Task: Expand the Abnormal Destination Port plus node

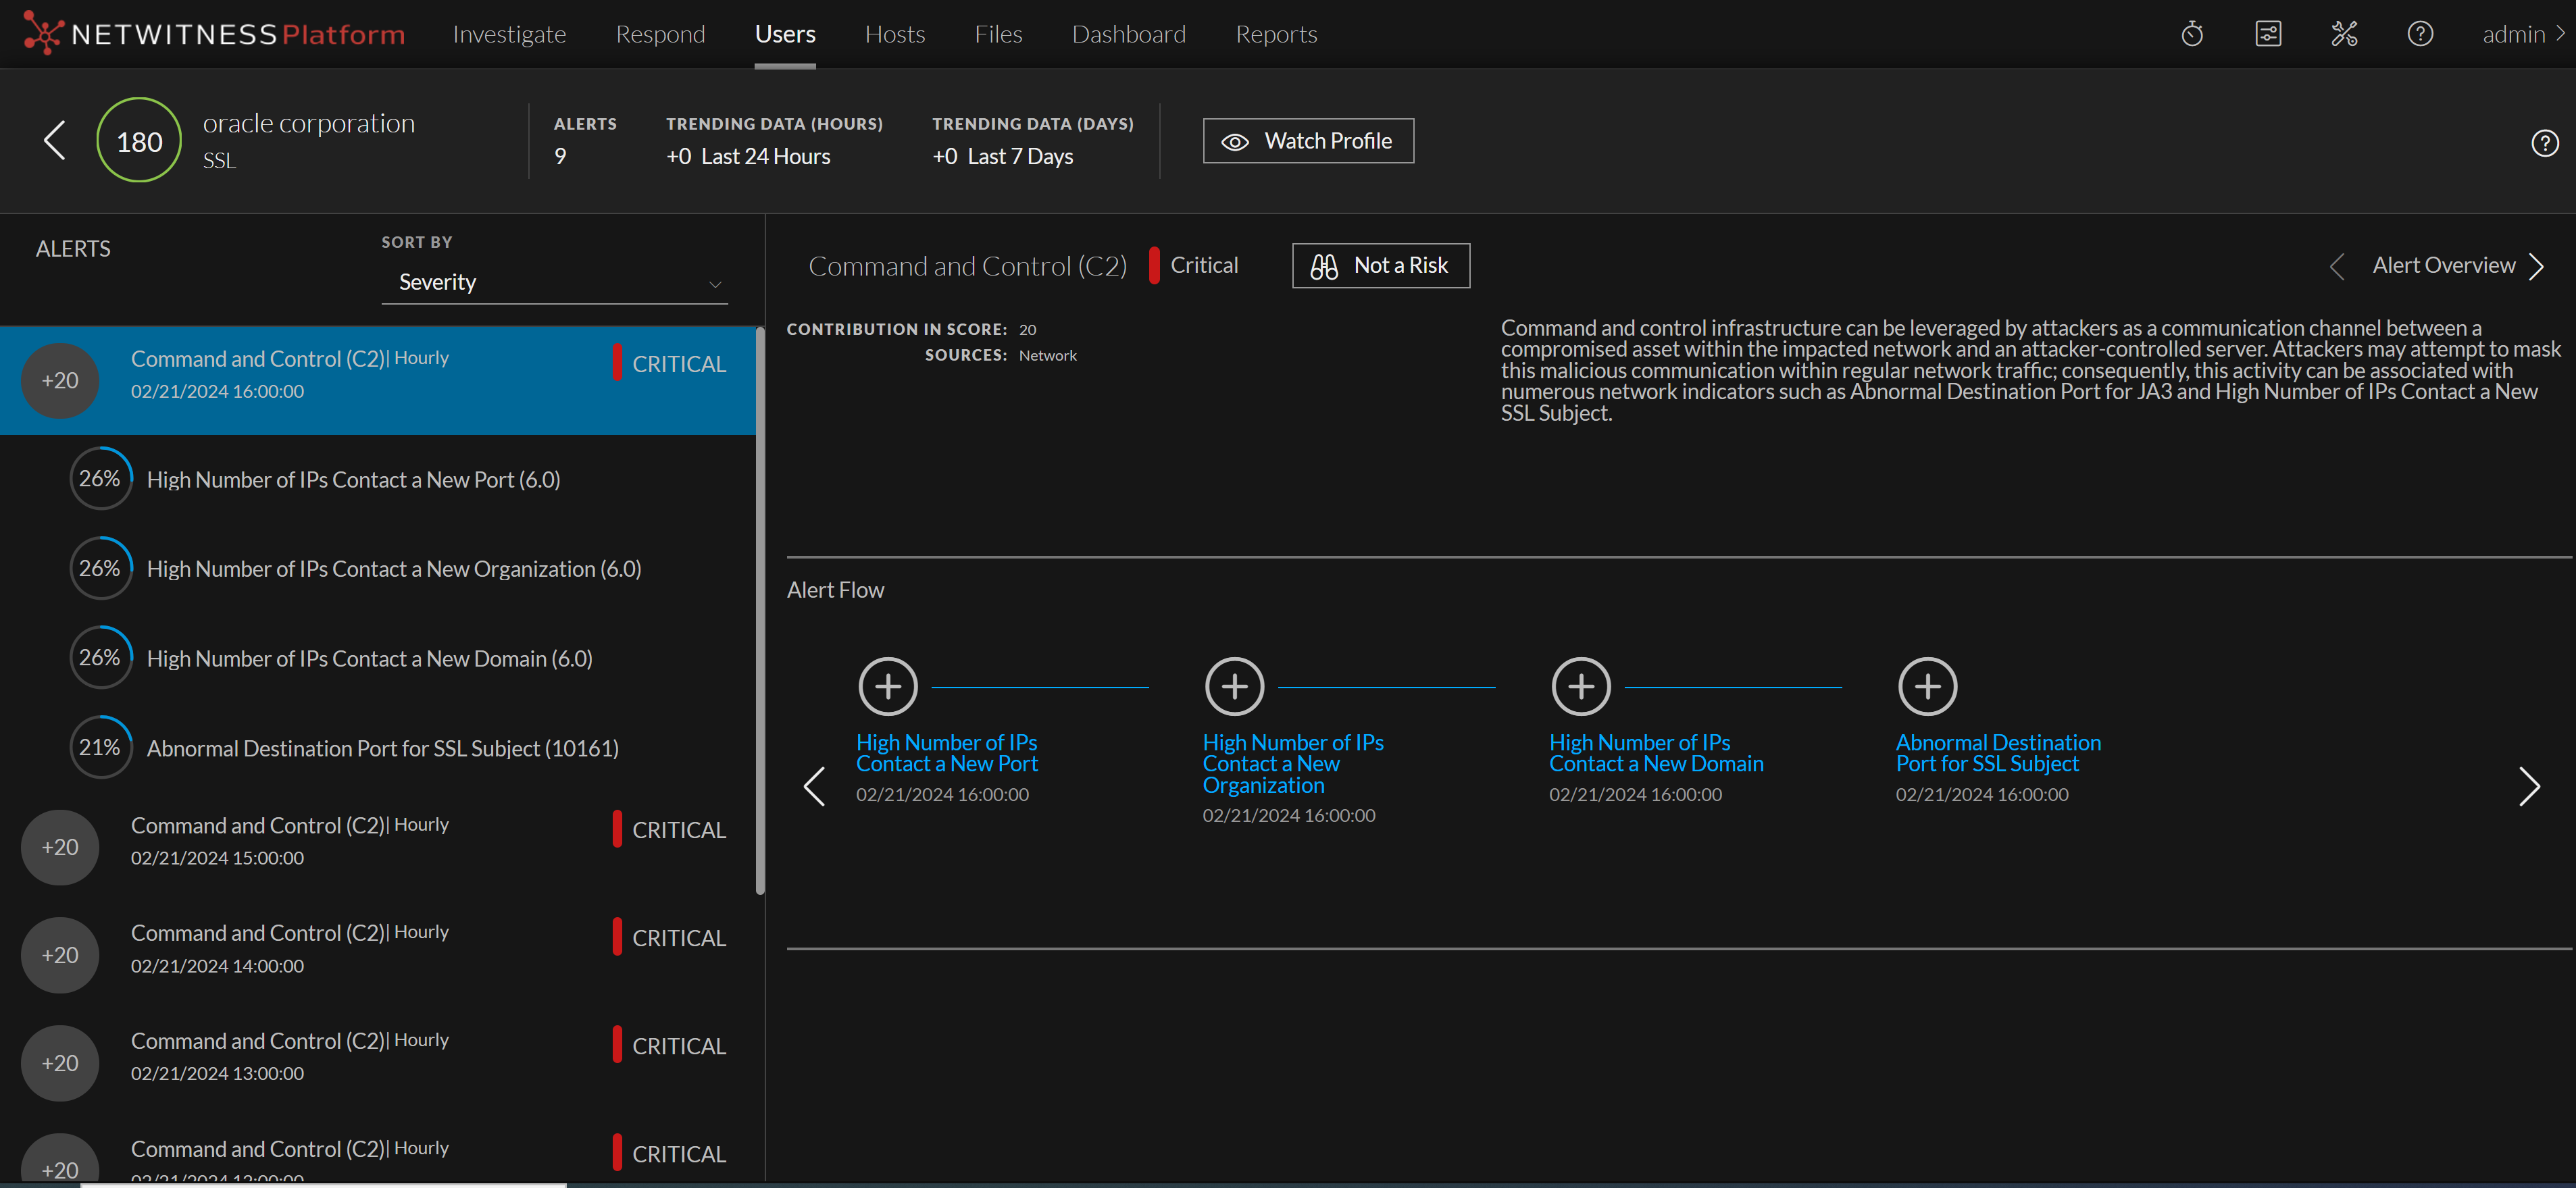Action: point(1927,686)
